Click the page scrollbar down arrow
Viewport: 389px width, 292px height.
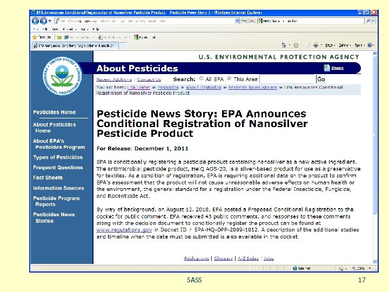tap(374, 262)
